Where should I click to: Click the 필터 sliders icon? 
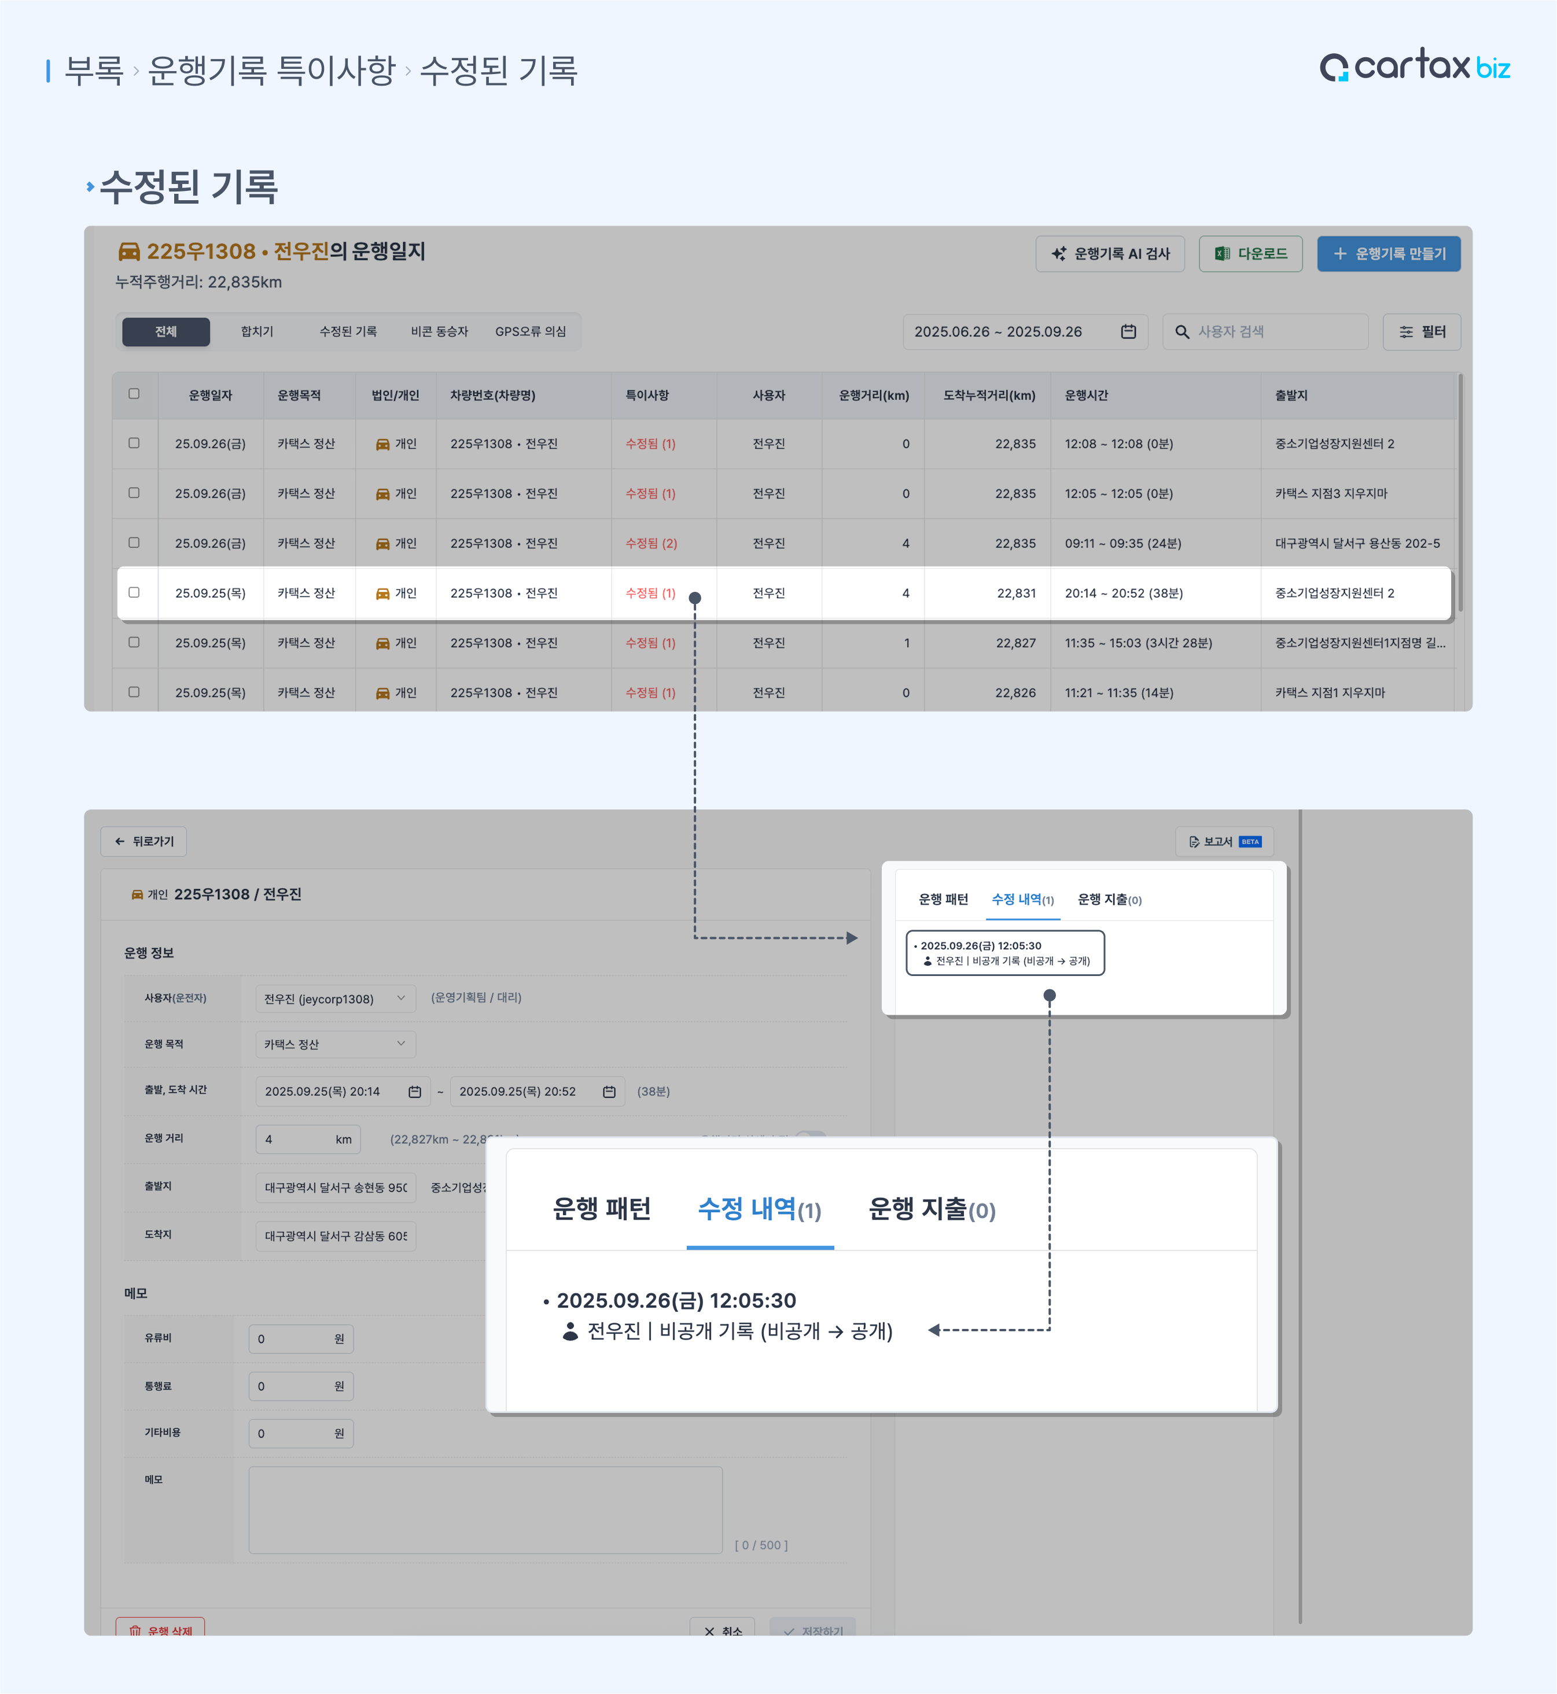pyautogui.click(x=1405, y=332)
